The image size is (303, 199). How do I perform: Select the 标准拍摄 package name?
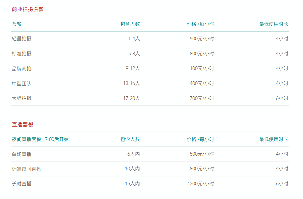click(x=22, y=54)
